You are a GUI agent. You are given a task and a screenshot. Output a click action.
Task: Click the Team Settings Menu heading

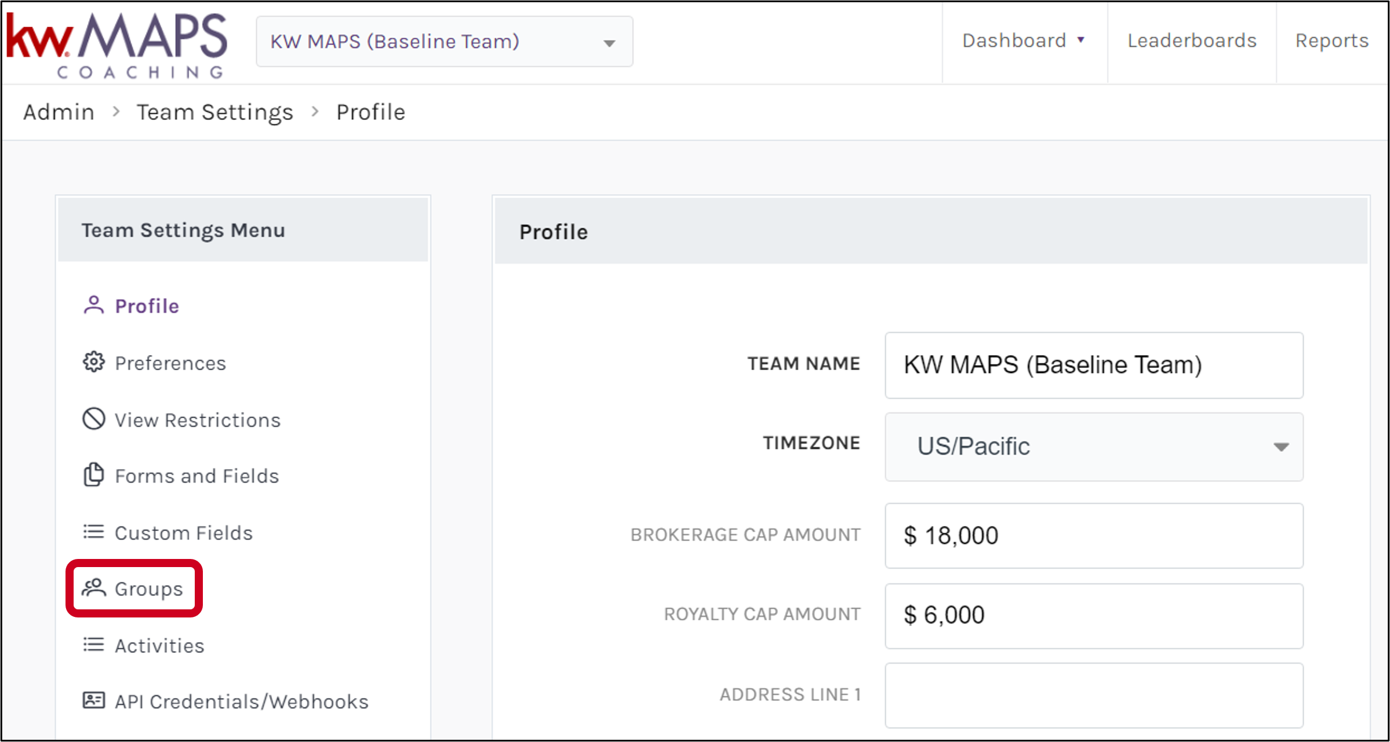tap(183, 230)
